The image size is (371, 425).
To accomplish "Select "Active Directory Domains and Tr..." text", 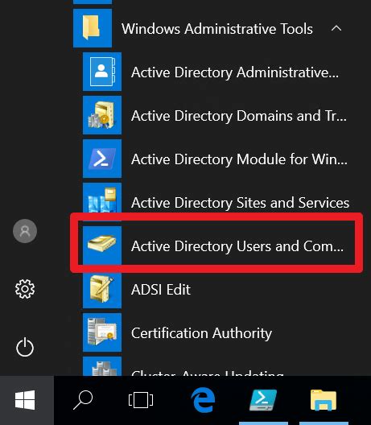I will coord(239,116).
